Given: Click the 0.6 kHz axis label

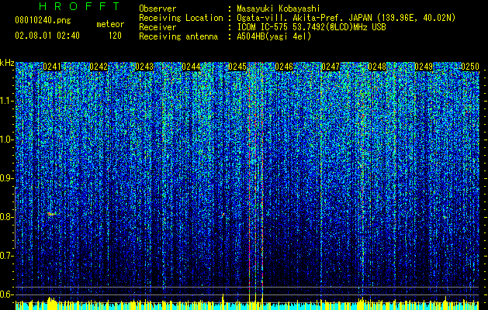Looking at the screenshot, I should tap(6, 294).
